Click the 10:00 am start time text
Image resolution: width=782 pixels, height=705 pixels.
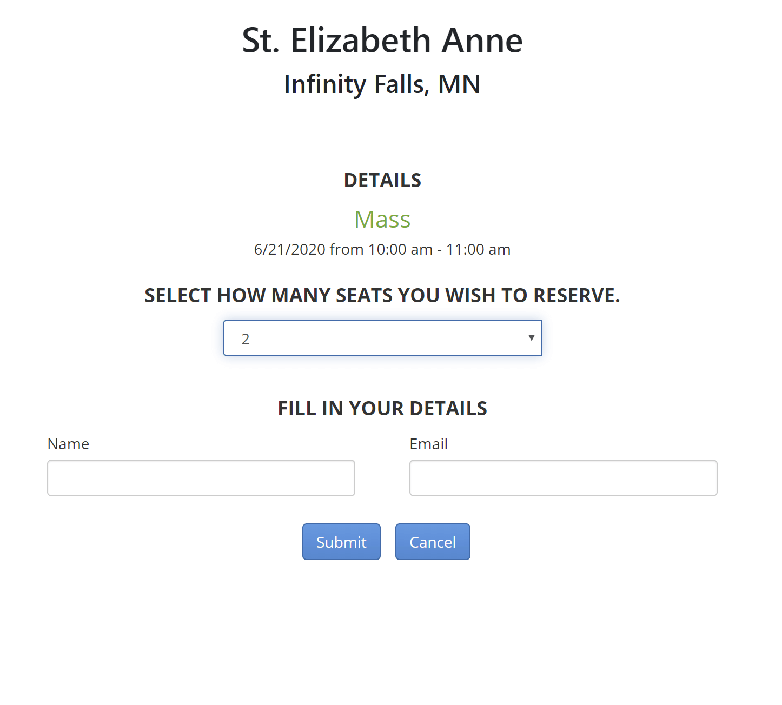[400, 249]
